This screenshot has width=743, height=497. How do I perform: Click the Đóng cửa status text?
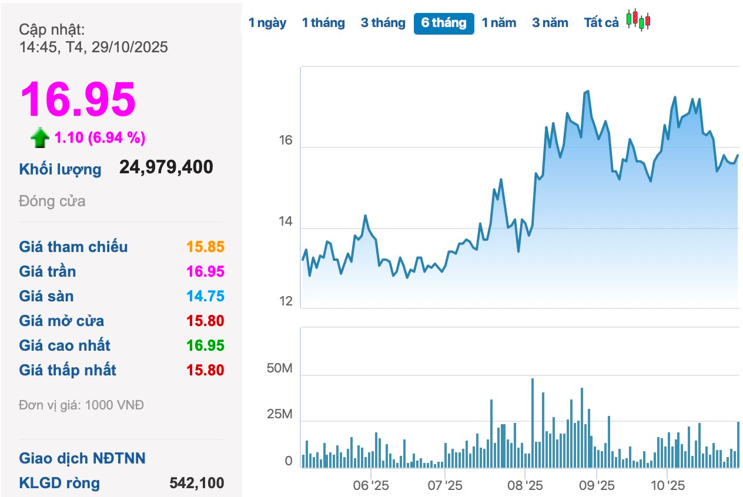[x=52, y=201]
